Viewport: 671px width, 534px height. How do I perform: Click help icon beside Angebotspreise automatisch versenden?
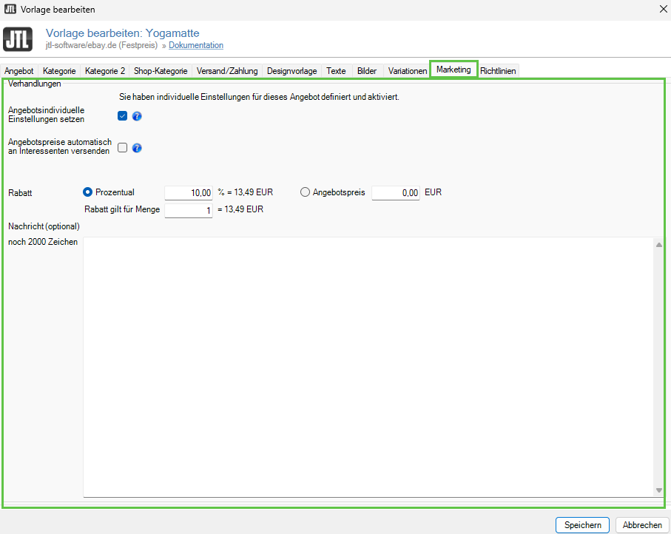[137, 148]
